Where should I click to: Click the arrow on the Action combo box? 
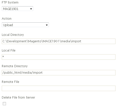coord(47,25)
